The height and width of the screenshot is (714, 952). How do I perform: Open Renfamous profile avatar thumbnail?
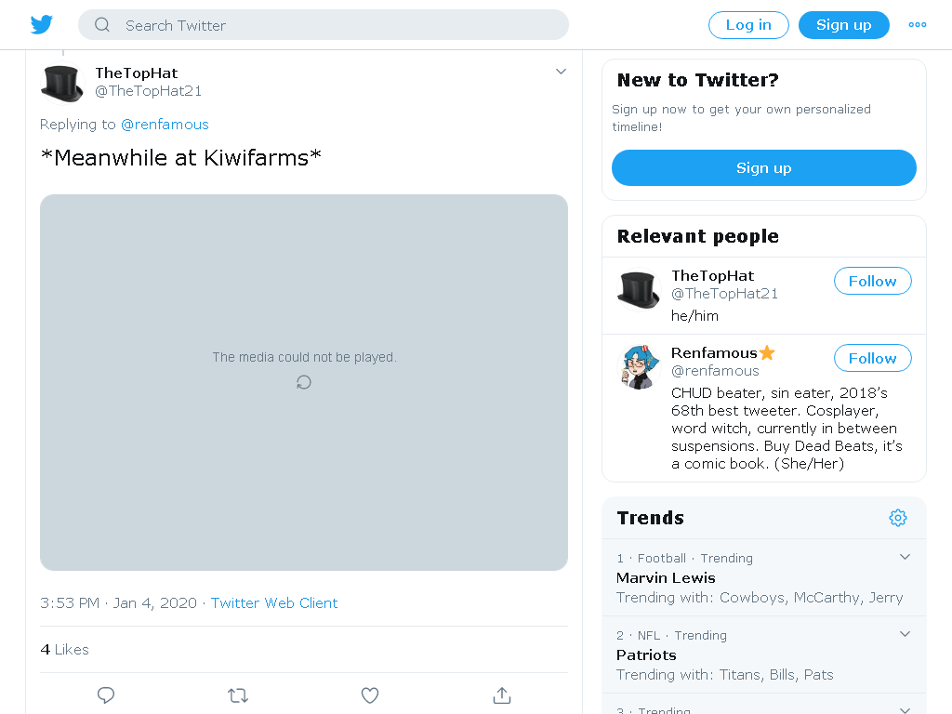pyautogui.click(x=639, y=366)
